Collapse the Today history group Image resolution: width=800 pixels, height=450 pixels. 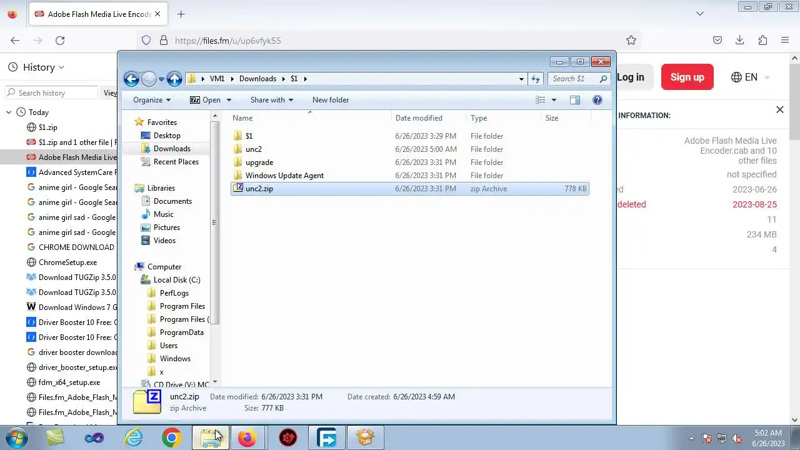tap(9, 112)
